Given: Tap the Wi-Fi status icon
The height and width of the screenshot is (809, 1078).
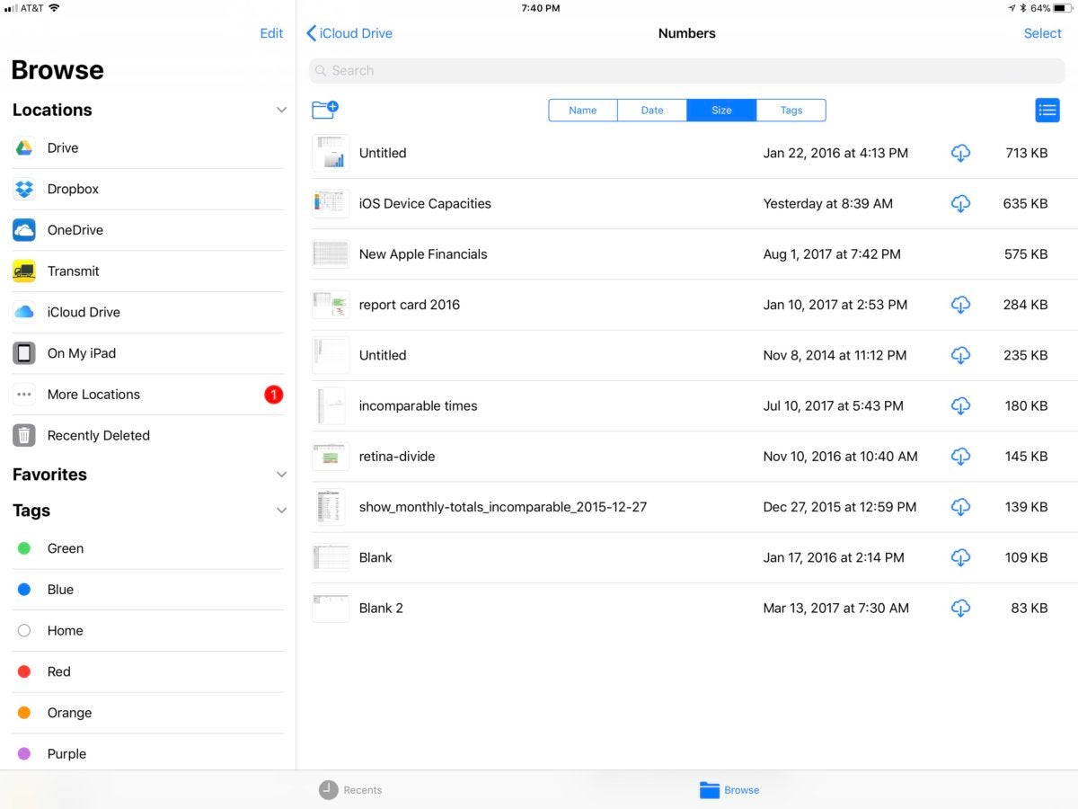Looking at the screenshot, I should pos(54,8).
